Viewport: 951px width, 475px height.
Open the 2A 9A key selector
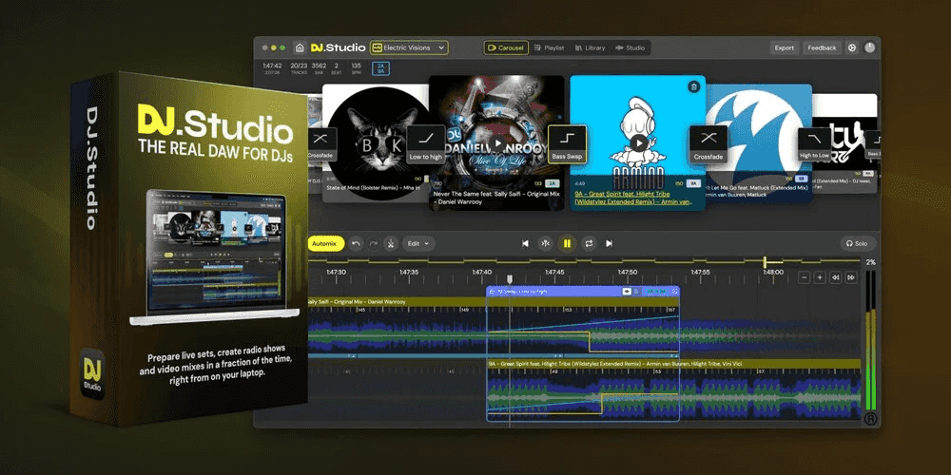pyautogui.click(x=380, y=68)
